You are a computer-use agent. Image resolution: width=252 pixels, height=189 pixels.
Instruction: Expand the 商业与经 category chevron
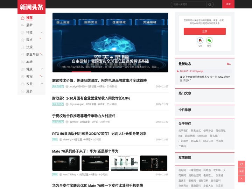[42, 55]
